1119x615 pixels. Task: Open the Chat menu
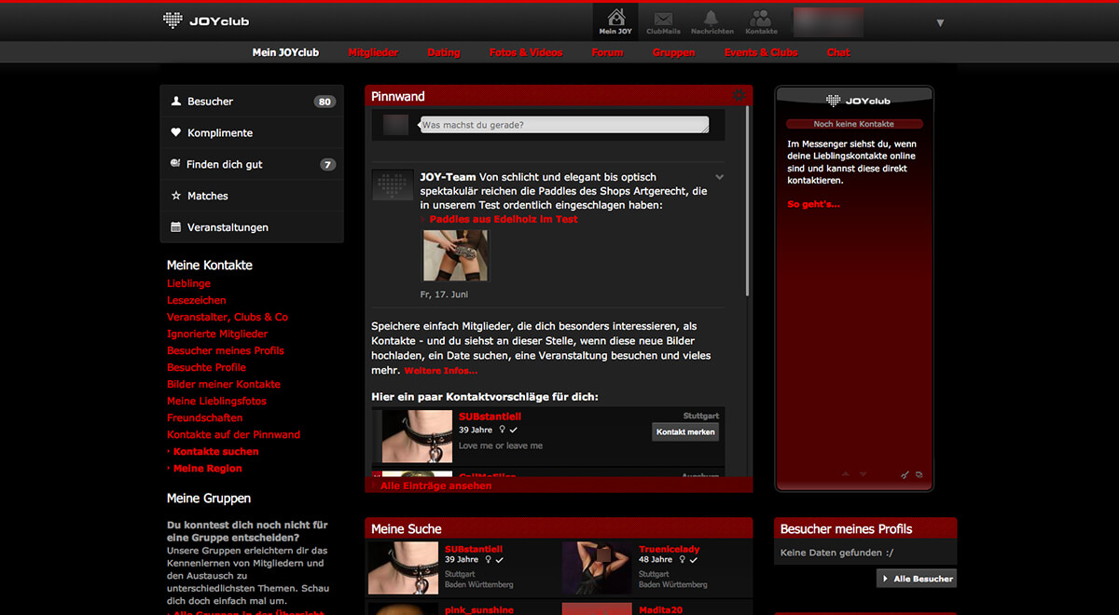coord(838,52)
